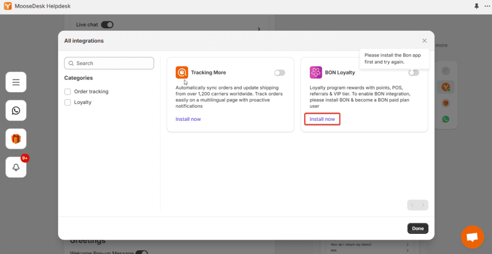492x254 pixels.
Task: Install Tracking More with Install now link
Action: 188,119
